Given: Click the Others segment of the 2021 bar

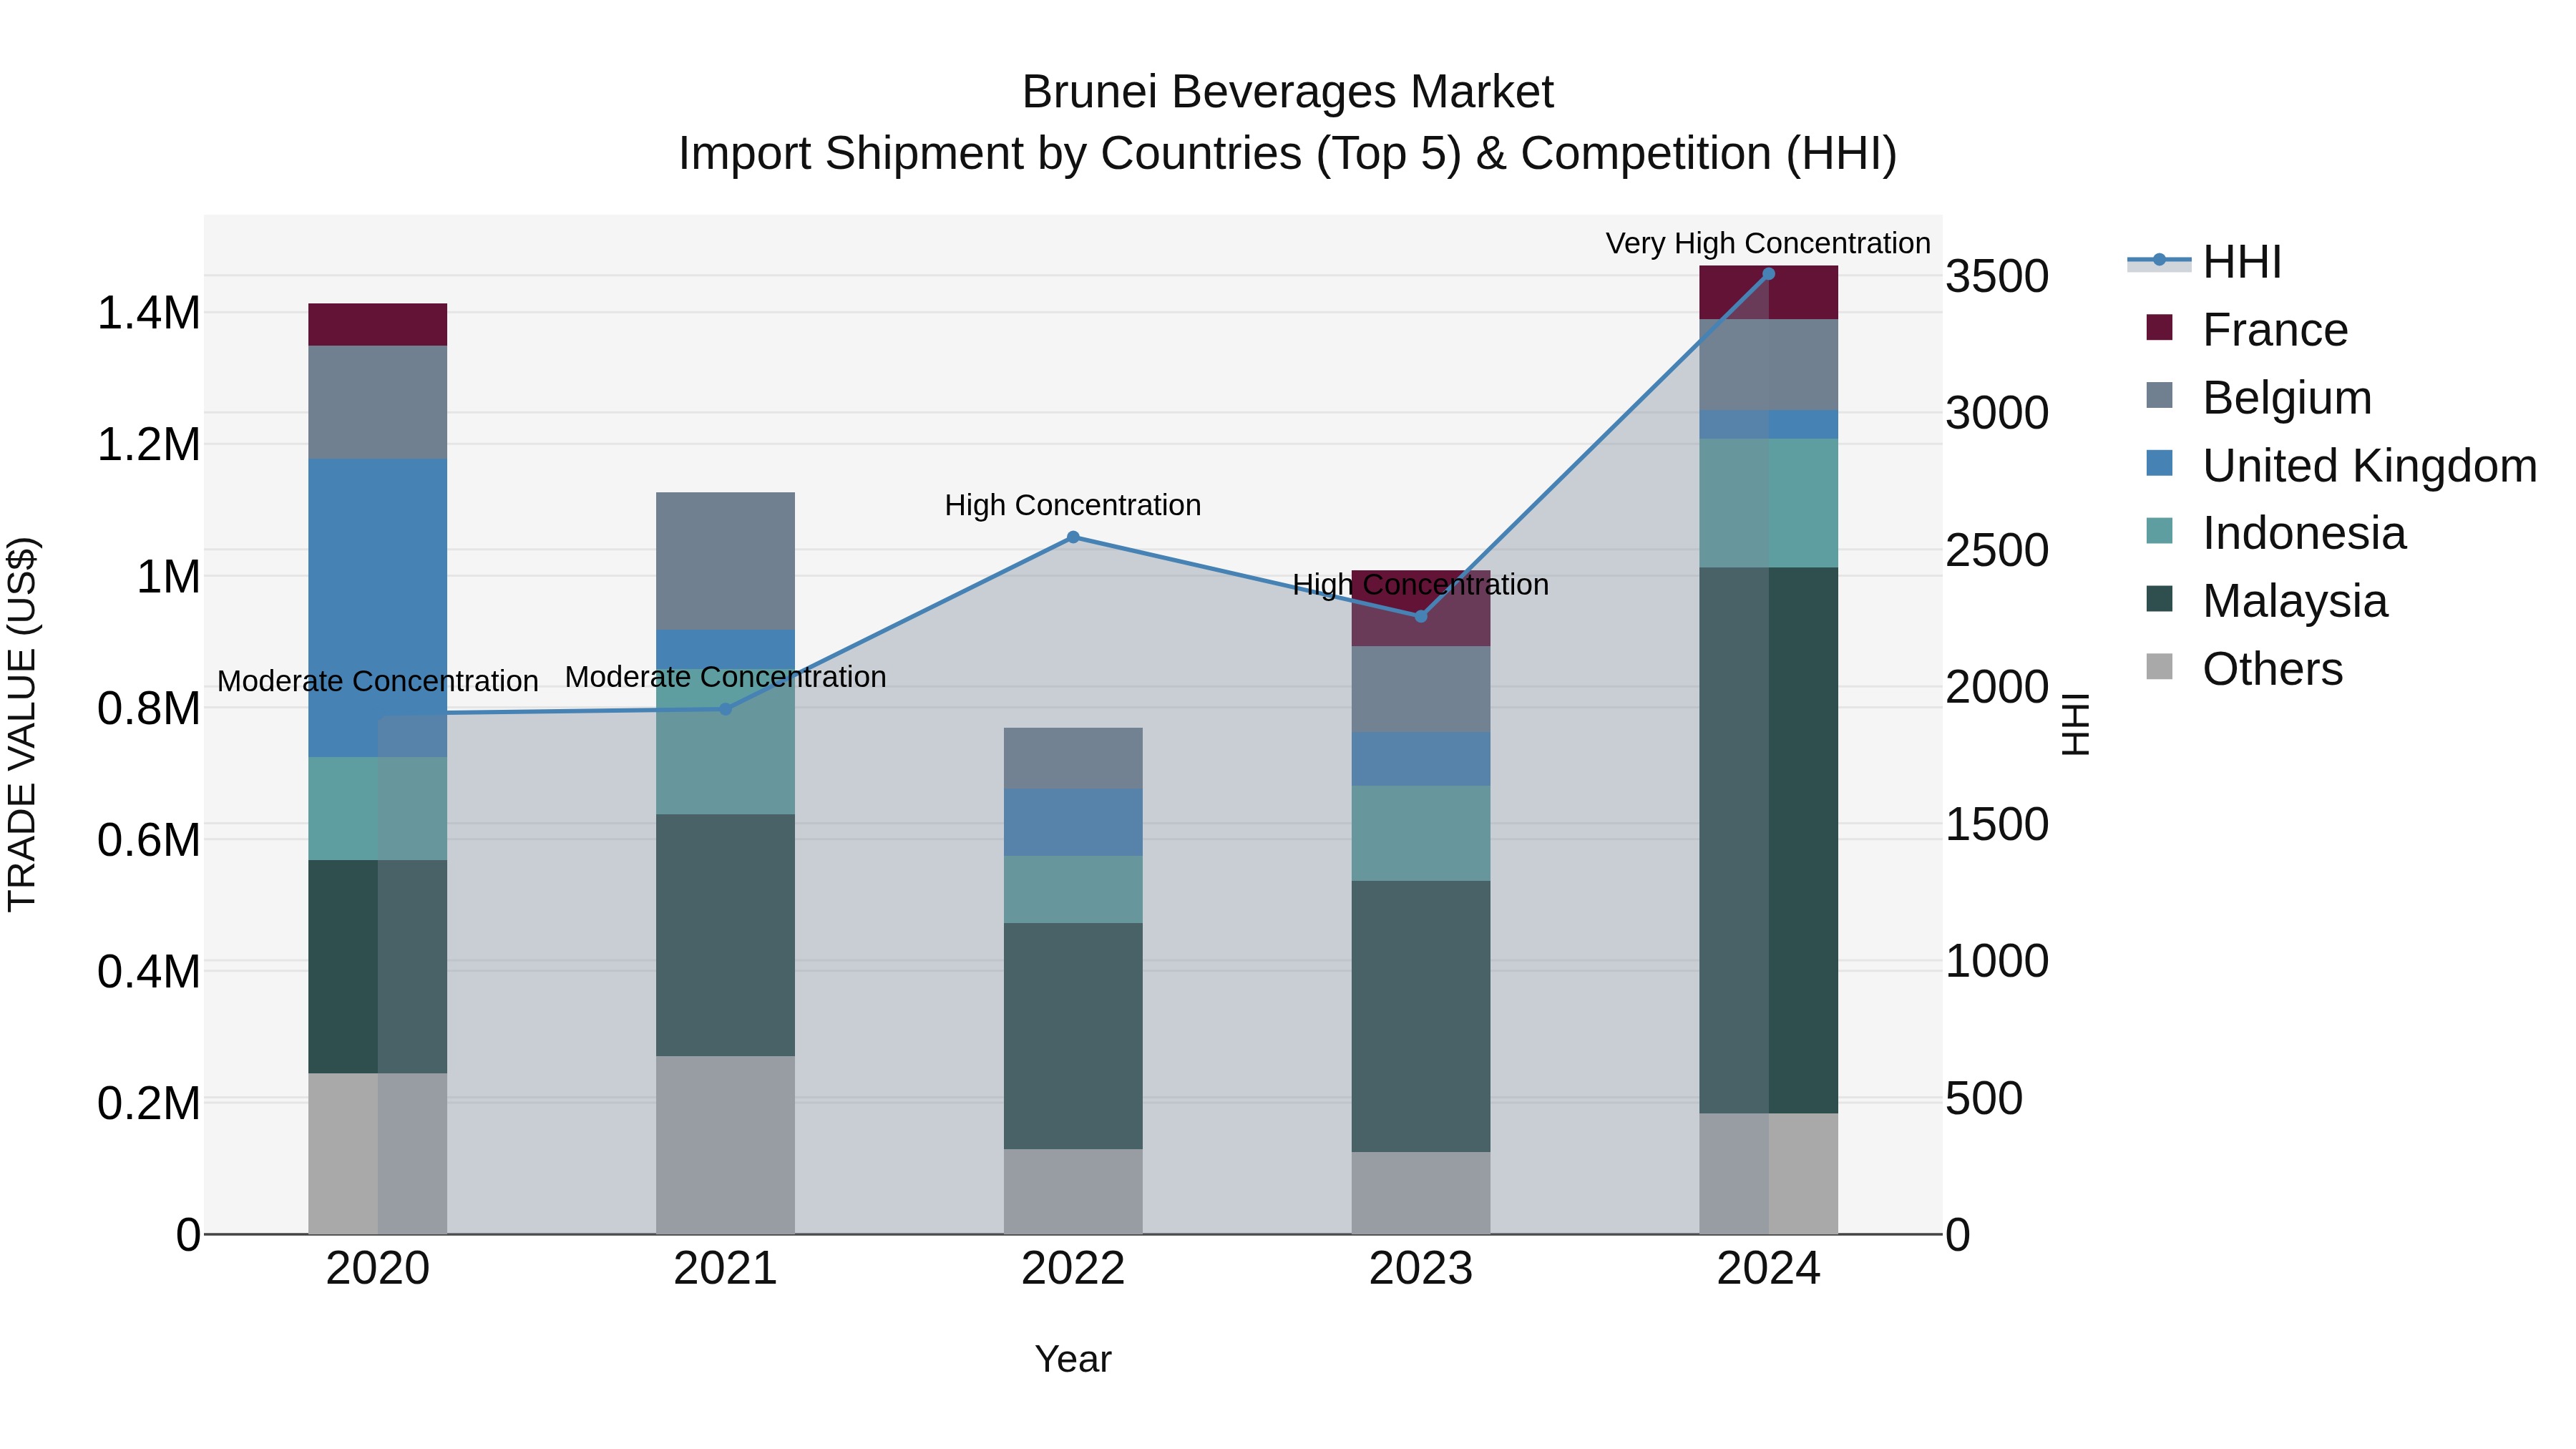Looking at the screenshot, I should coord(726,1145).
